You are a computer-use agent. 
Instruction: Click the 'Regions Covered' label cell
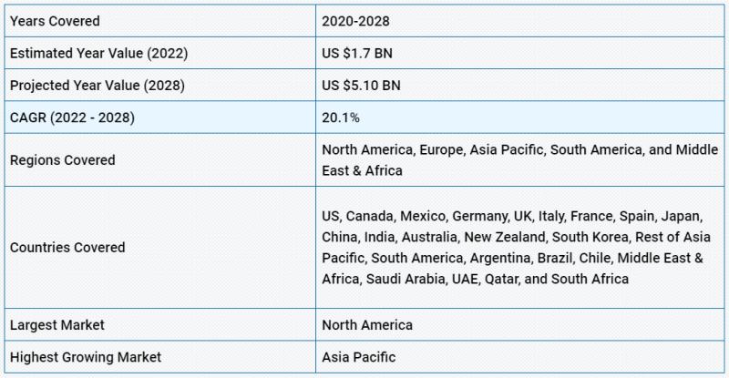coord(62,160)
